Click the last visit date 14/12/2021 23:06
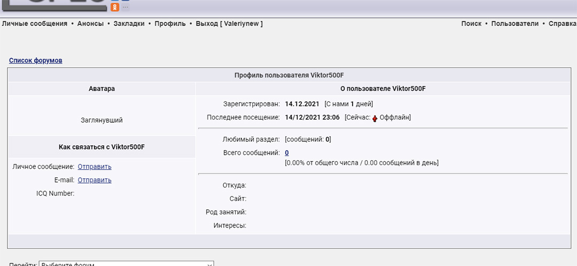Viewport: 577px width, 266px height. (312, 118)
